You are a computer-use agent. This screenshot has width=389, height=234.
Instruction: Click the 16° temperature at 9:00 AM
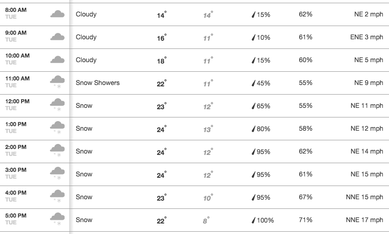tap(161, 37)
